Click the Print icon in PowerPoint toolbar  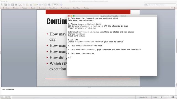tap(16, 5)
